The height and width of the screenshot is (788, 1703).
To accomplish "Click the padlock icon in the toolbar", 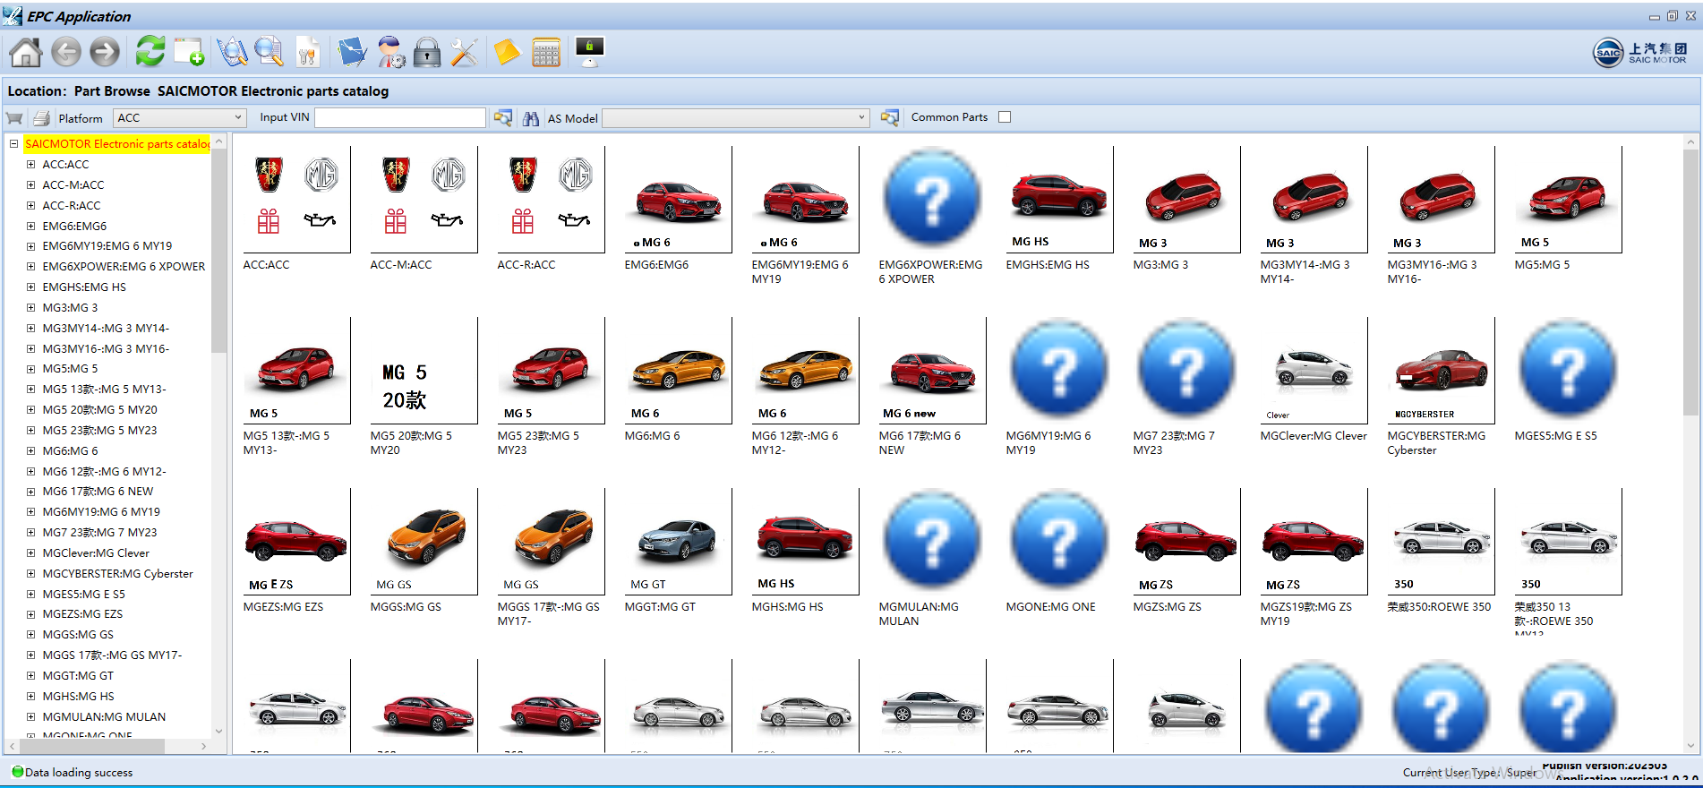I will (x=427, y=53).
